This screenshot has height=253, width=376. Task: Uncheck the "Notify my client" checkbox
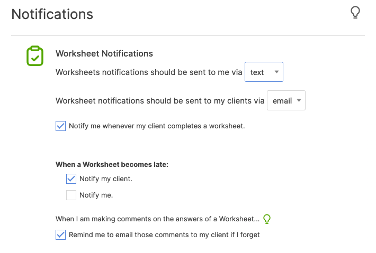(71, 179)
